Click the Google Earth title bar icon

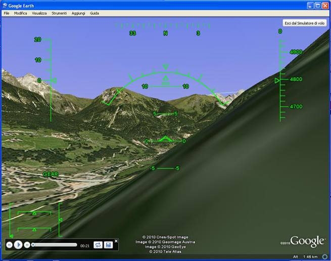[5, 6]
